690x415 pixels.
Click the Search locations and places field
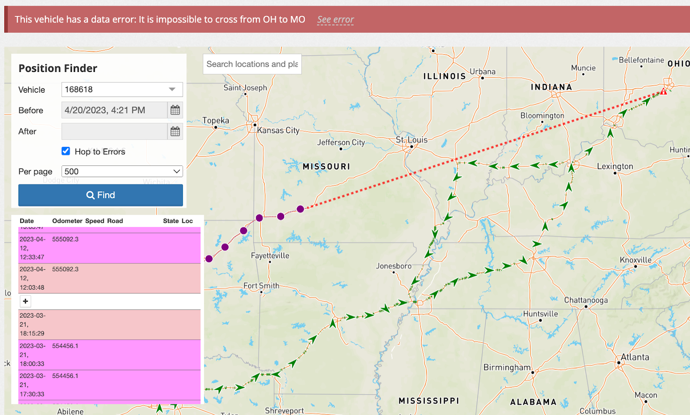point(252,64)
